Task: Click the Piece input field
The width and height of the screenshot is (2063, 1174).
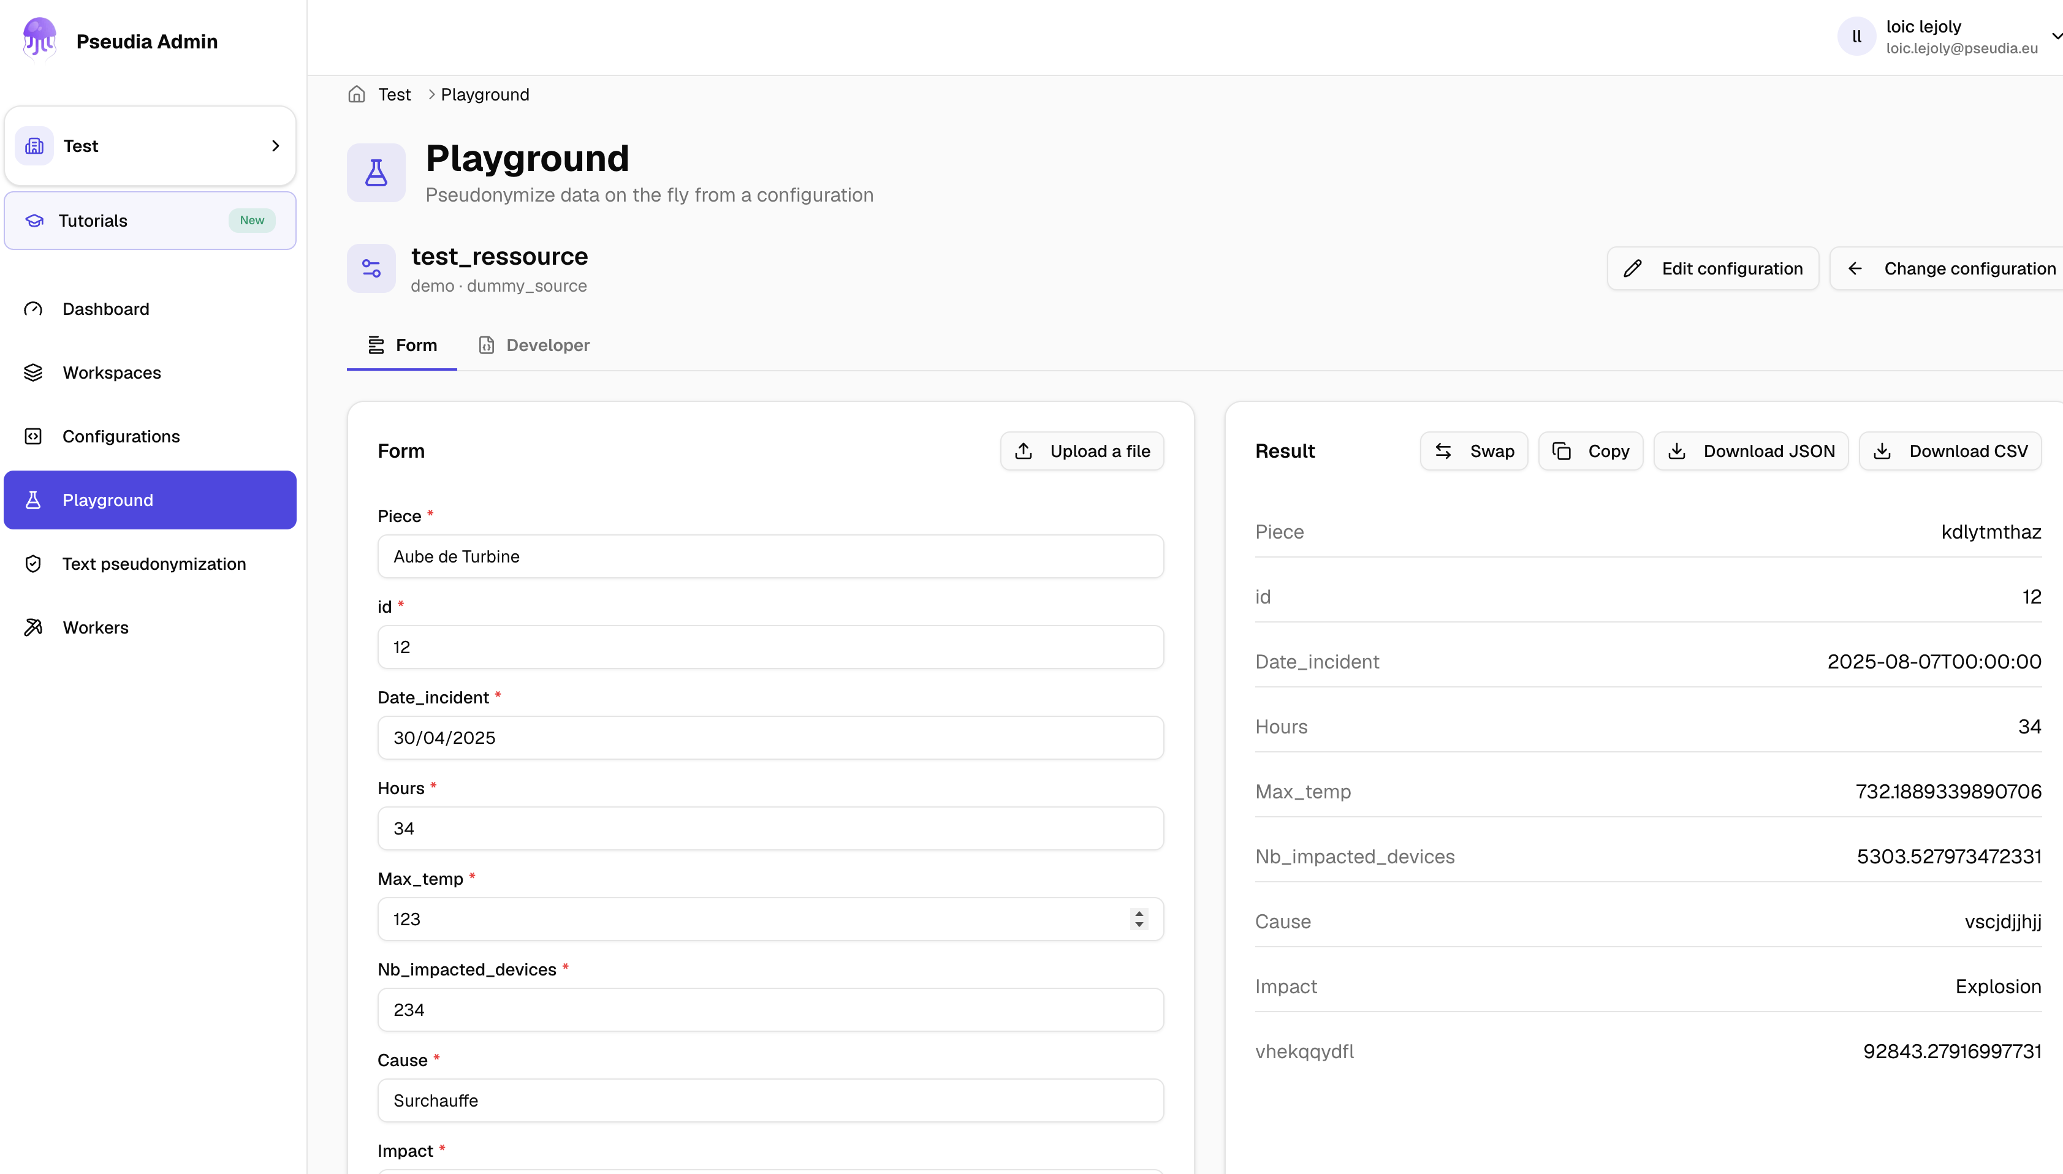Action: 770,556
